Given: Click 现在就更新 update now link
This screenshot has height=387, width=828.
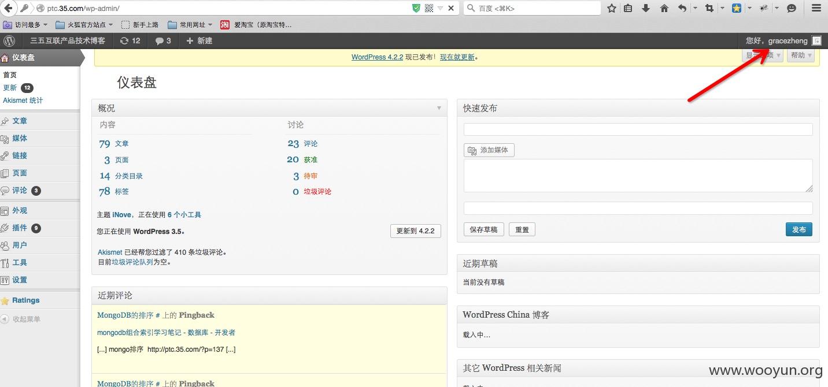Looking at the screenshot, I should [x=457, y=57].
